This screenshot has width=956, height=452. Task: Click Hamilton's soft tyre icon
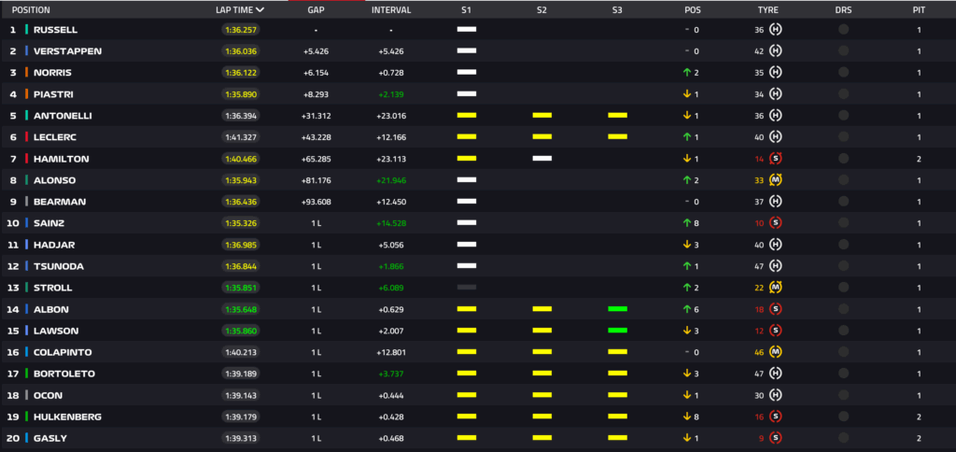click(776, 159)
